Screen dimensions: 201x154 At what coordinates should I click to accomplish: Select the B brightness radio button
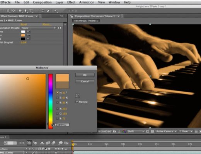click(x=58, y=102)
